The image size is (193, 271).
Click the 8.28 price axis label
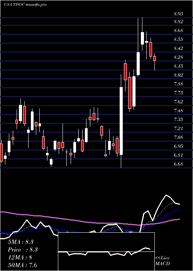pos(178,57)
